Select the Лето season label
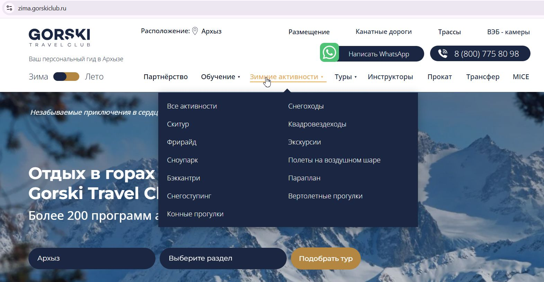The width and height of the screenshot is (544, 282). point(94,77)
